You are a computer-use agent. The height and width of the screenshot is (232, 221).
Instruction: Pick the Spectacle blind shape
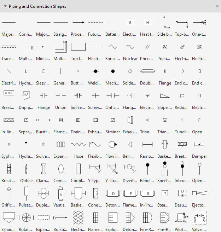pyautogui.click(x=165, y=169)
